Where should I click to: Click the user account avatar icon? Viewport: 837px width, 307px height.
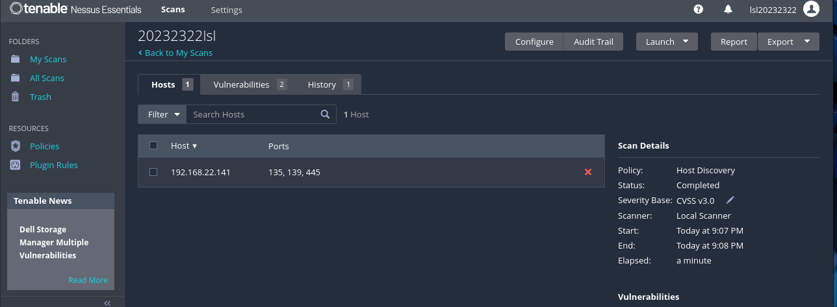810,9
